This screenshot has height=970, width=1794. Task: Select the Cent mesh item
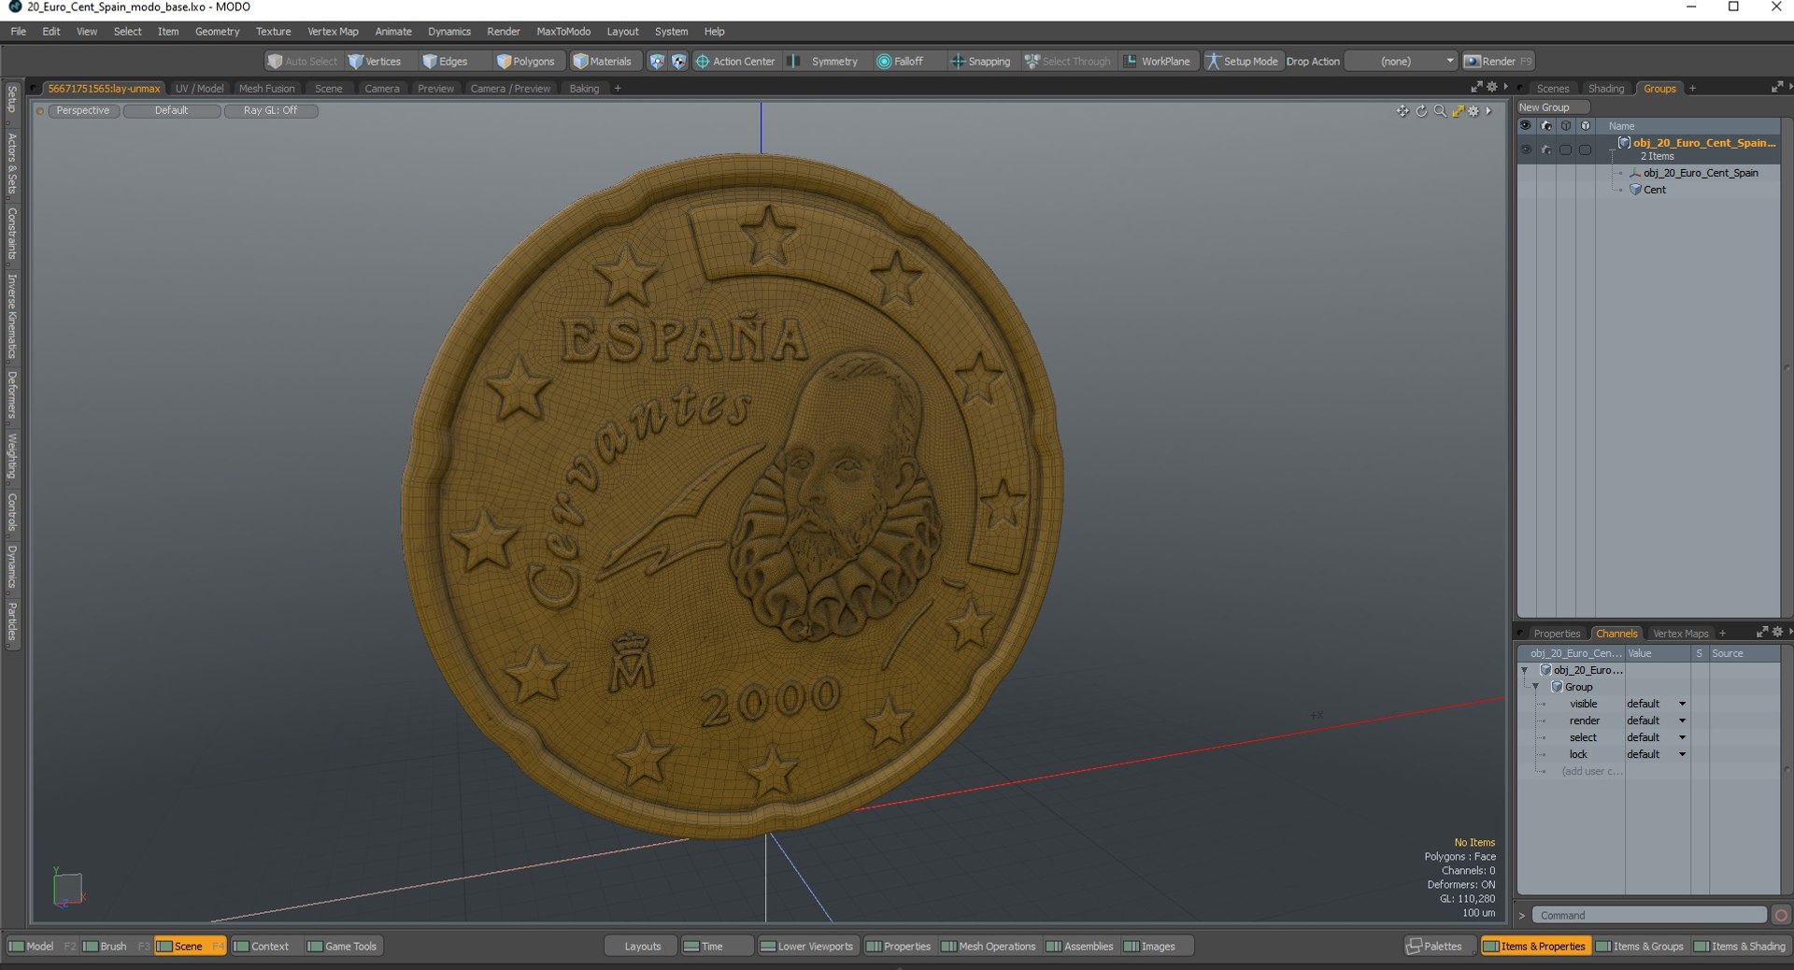(x=1654, y=190)
